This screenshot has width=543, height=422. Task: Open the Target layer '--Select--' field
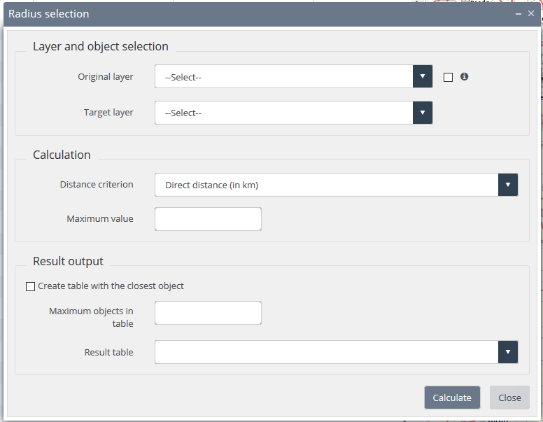[x=283, y=113]
